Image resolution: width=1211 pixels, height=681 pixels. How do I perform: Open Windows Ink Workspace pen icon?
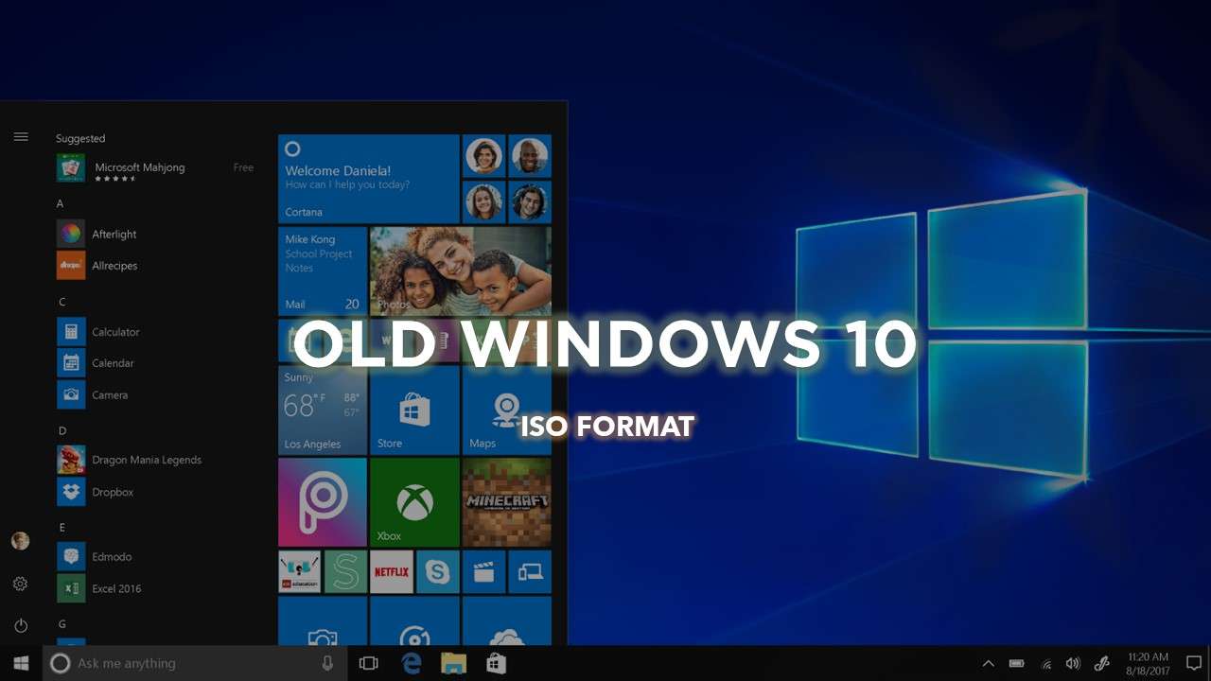(x=1101, y=664)
